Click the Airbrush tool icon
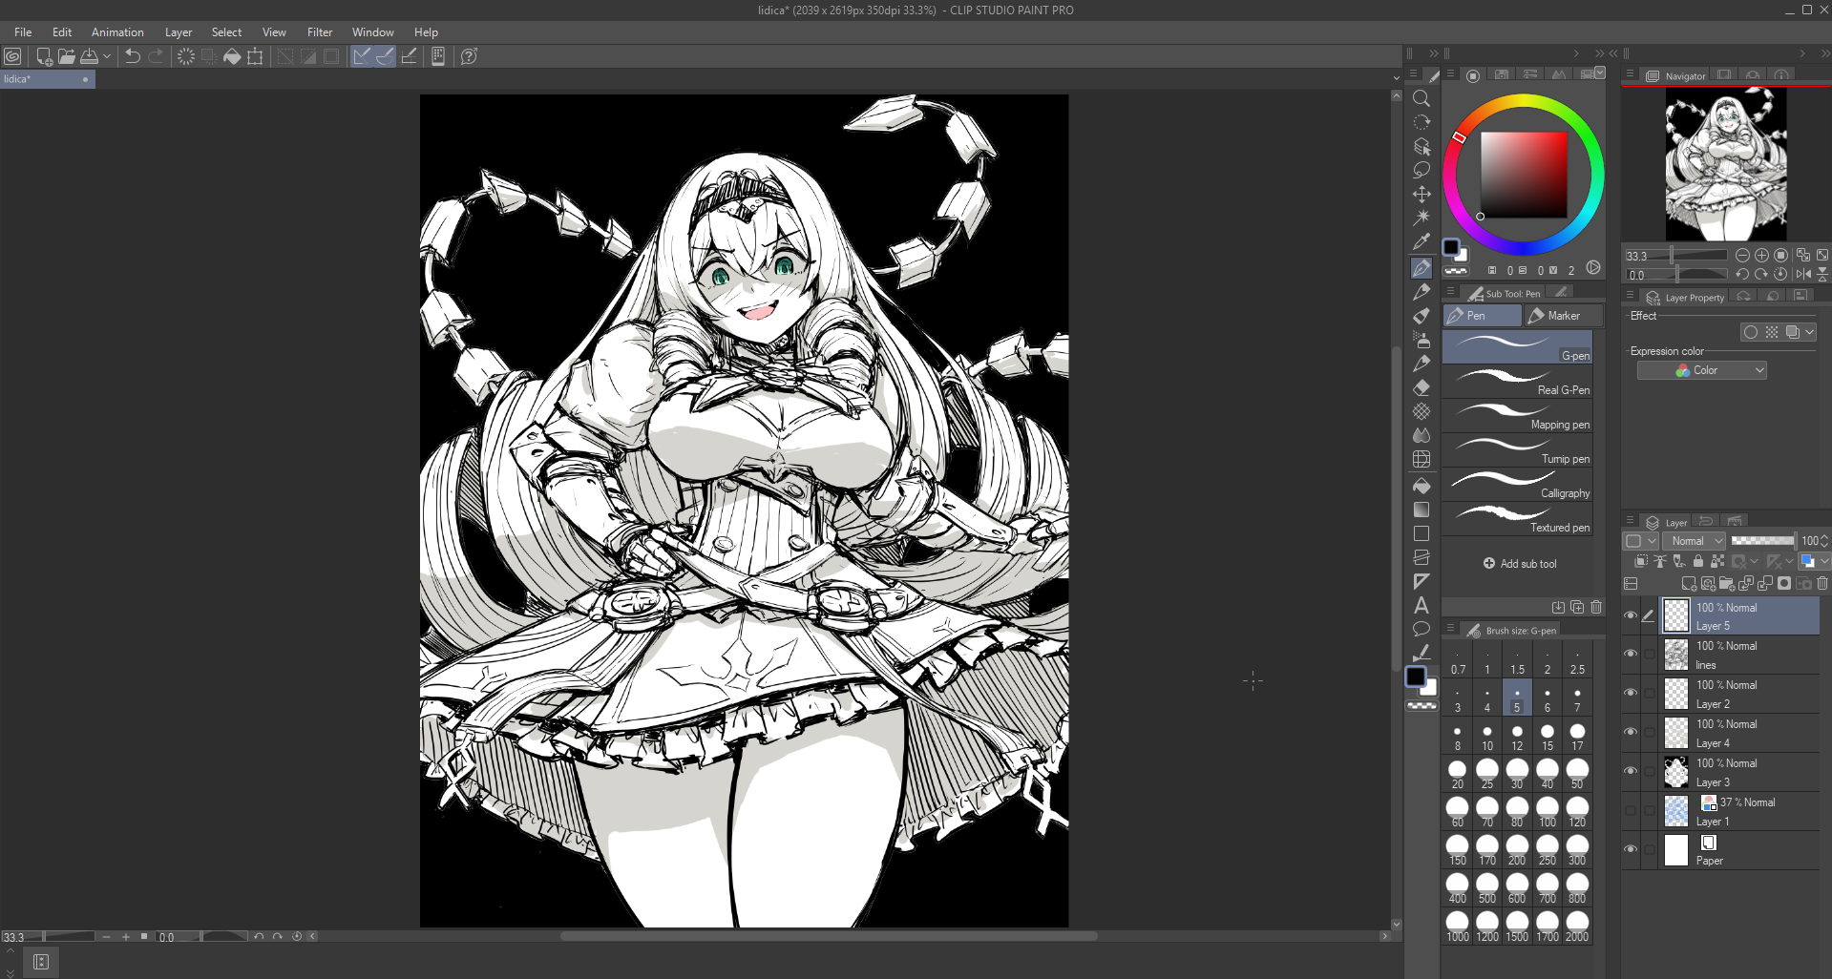This screenshot has height=979, width=1832. (x=1421, y=339)
